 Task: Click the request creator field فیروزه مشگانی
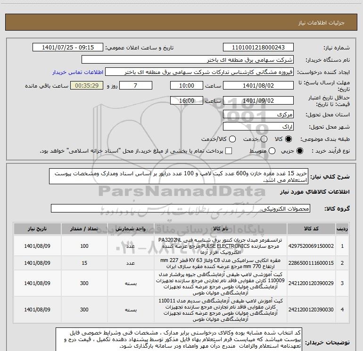point(199,72)
